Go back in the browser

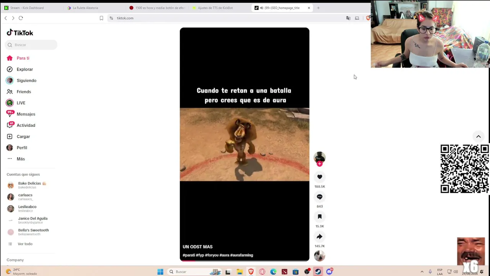coord(6,18)
